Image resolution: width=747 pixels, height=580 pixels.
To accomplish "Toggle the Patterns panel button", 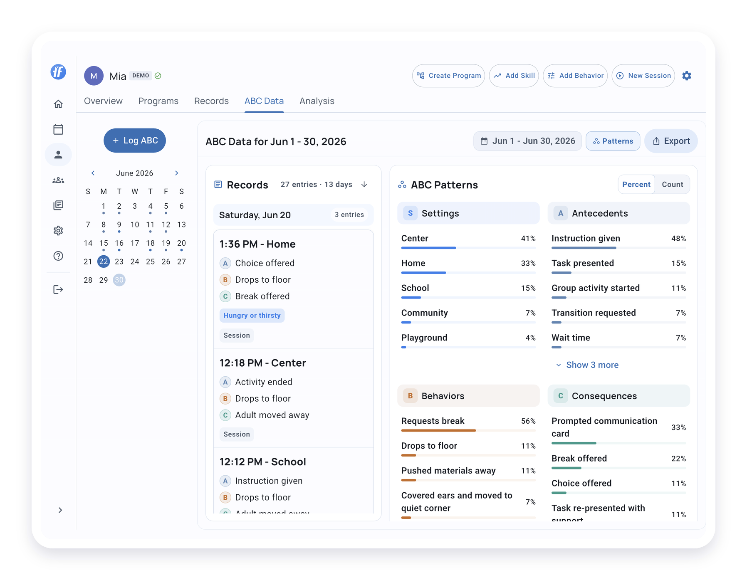I will (613, 141).
